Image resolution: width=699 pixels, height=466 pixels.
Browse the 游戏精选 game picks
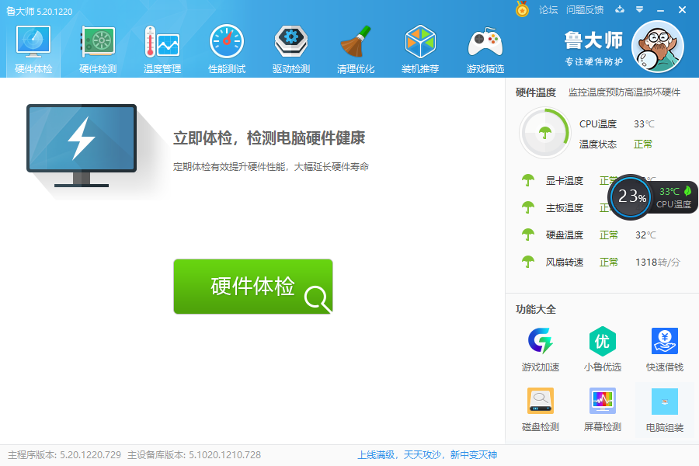(x=485, y=47)
